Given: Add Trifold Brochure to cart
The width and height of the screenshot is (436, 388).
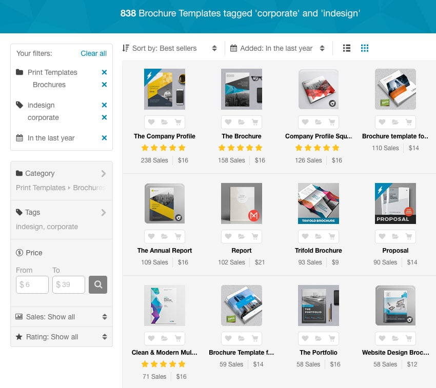Looking at the screenshot, I should [331, 236].
